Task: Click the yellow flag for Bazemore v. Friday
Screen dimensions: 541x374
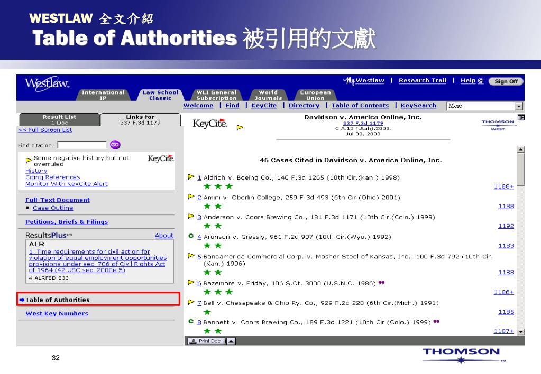Action: pyautogui.click(x=191, y=283)
